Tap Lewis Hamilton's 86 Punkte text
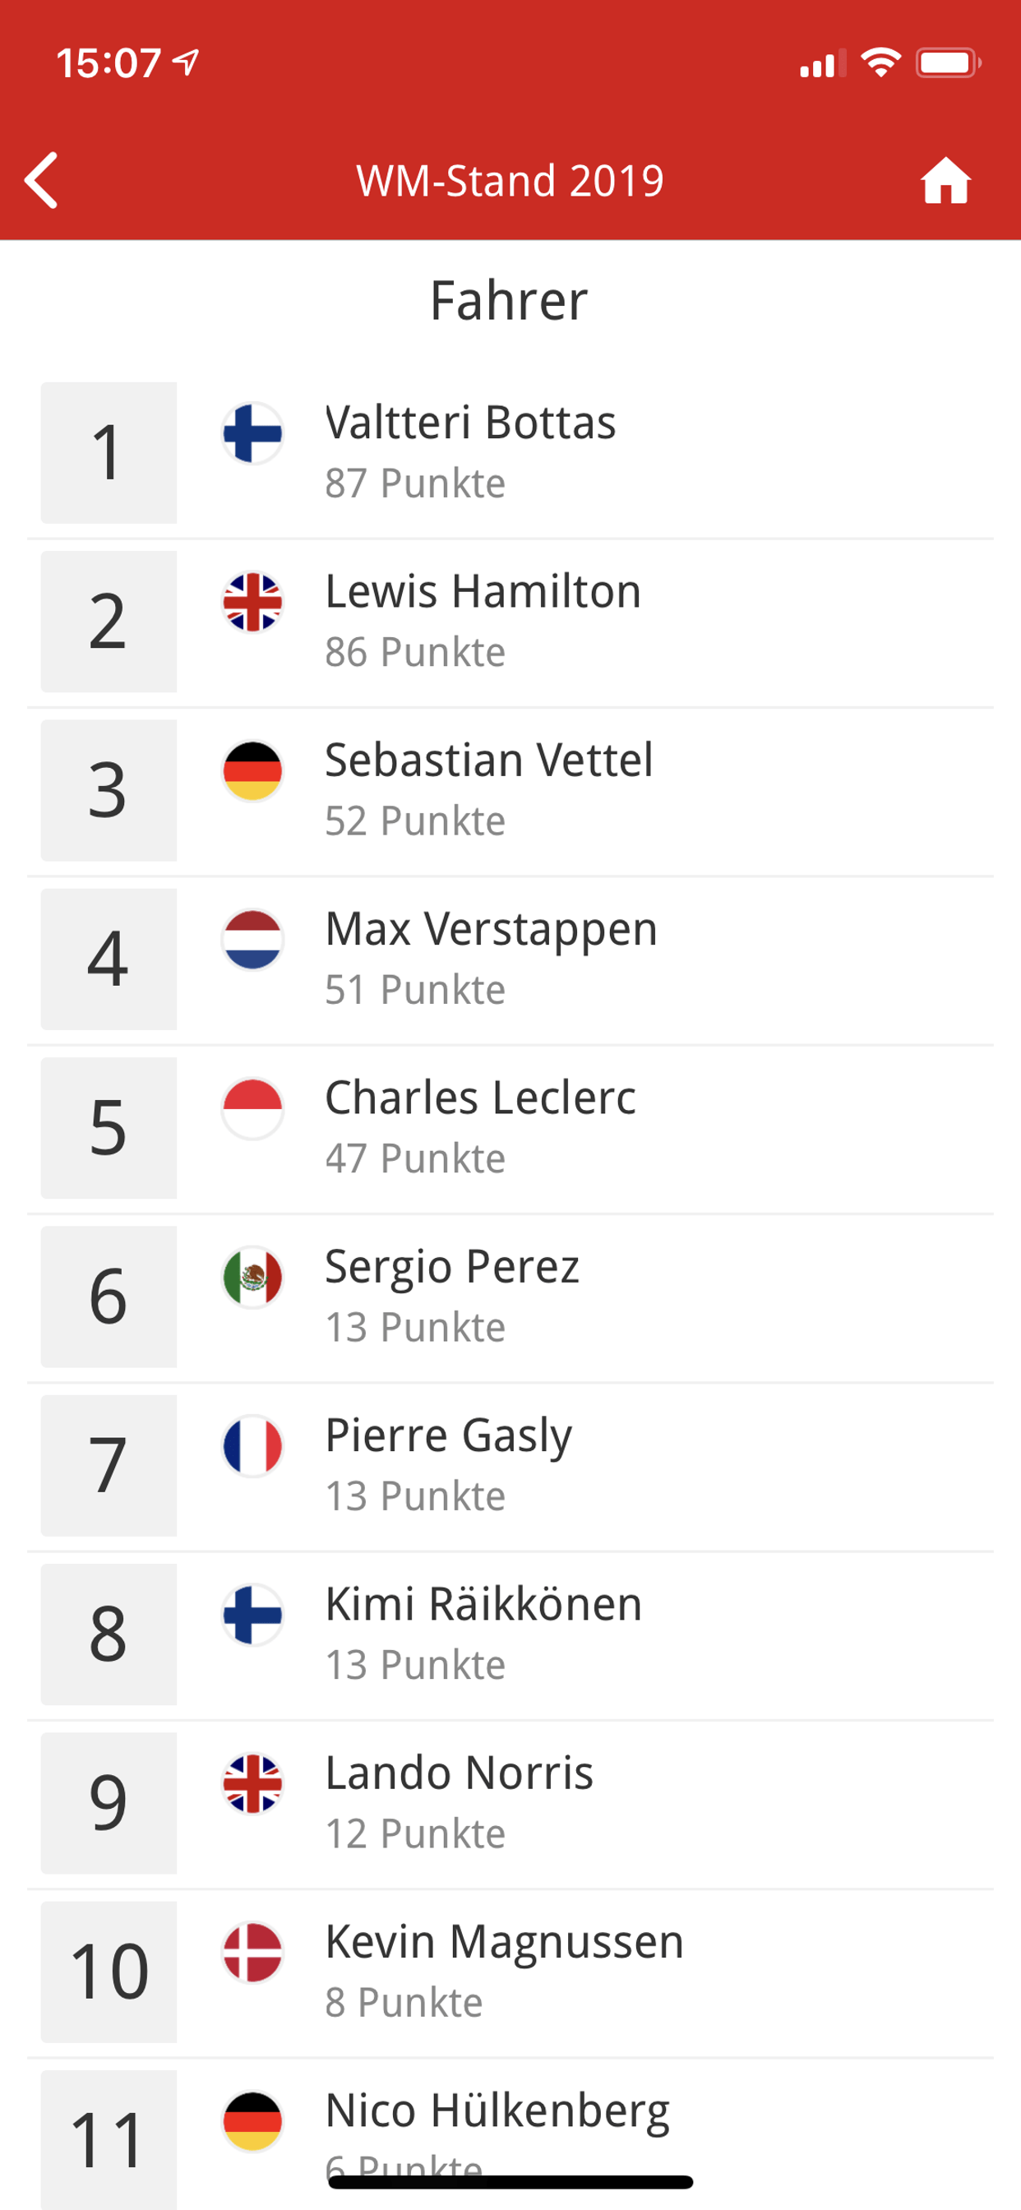The image size is (1021, 2210). [x=415, y=653]
